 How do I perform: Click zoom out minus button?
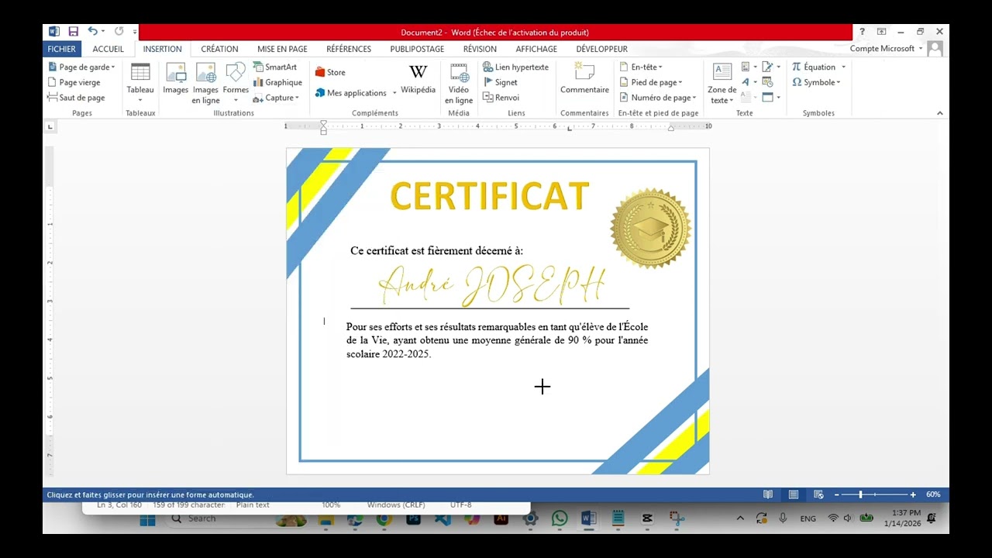(x=837, y=494)
